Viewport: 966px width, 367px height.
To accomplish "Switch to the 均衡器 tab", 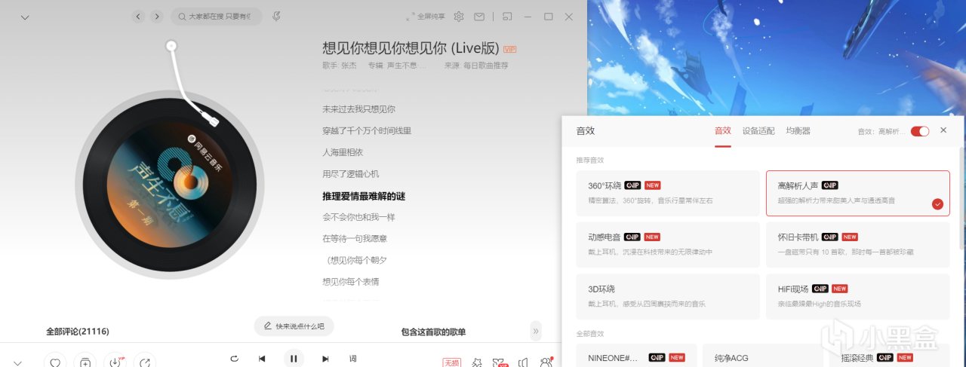I will pyautogui.click(x=798, y=130).
